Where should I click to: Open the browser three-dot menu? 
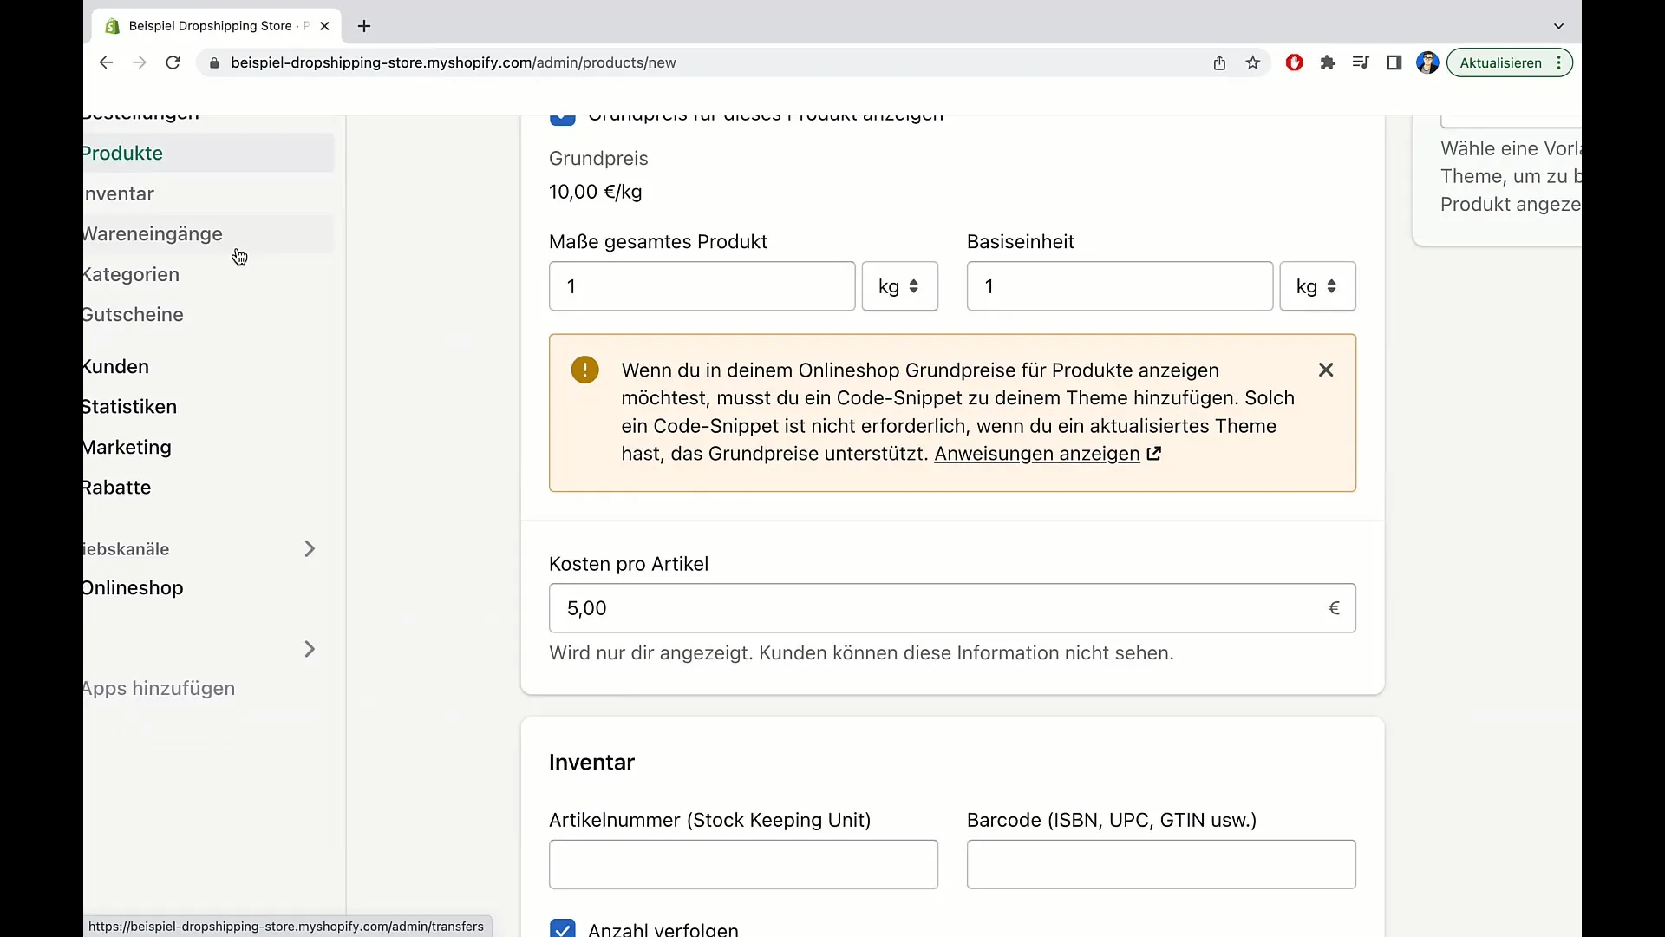pyautogui.click(x=1559, y=62)
